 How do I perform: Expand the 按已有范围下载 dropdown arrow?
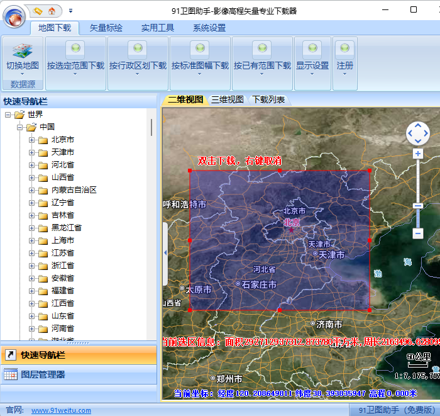point(262,74)
